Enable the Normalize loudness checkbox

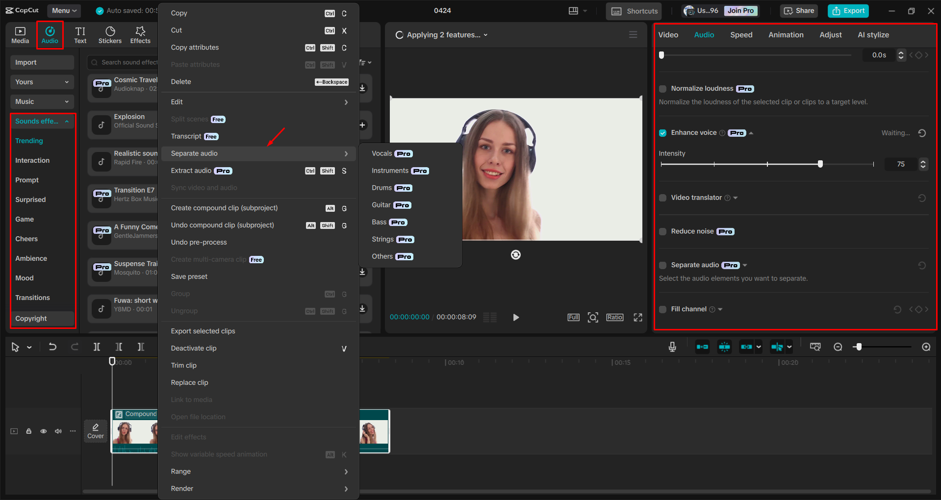point(662,89)
